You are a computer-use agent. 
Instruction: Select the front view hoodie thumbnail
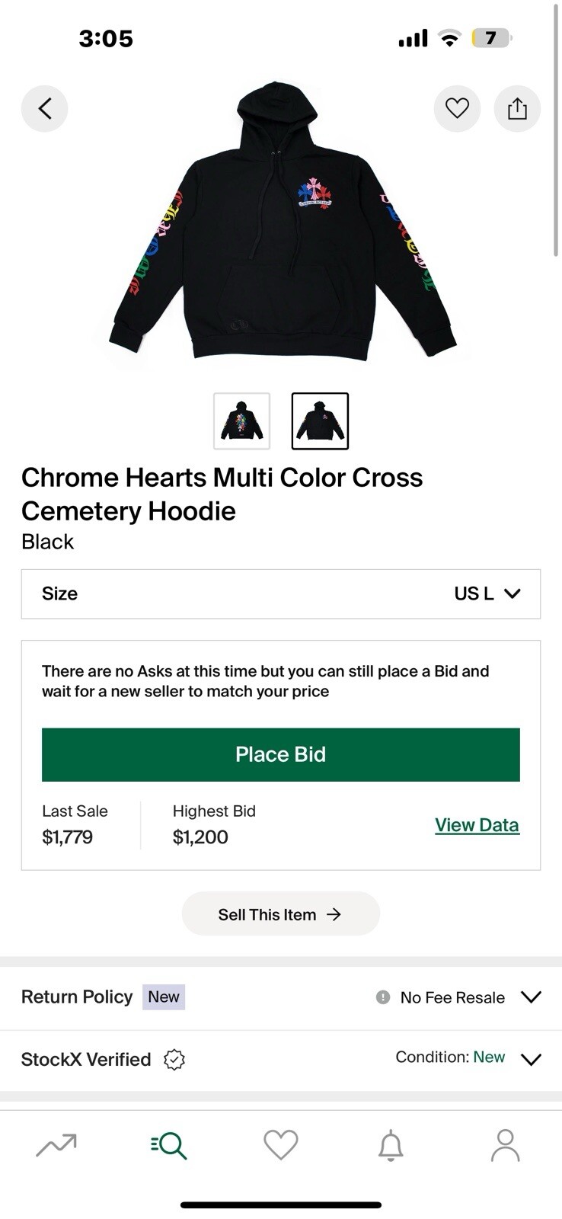320,421
